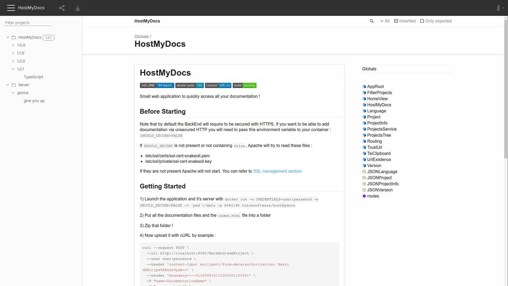
Task: Open the SSL management section link
Action: tap(277, 171)
